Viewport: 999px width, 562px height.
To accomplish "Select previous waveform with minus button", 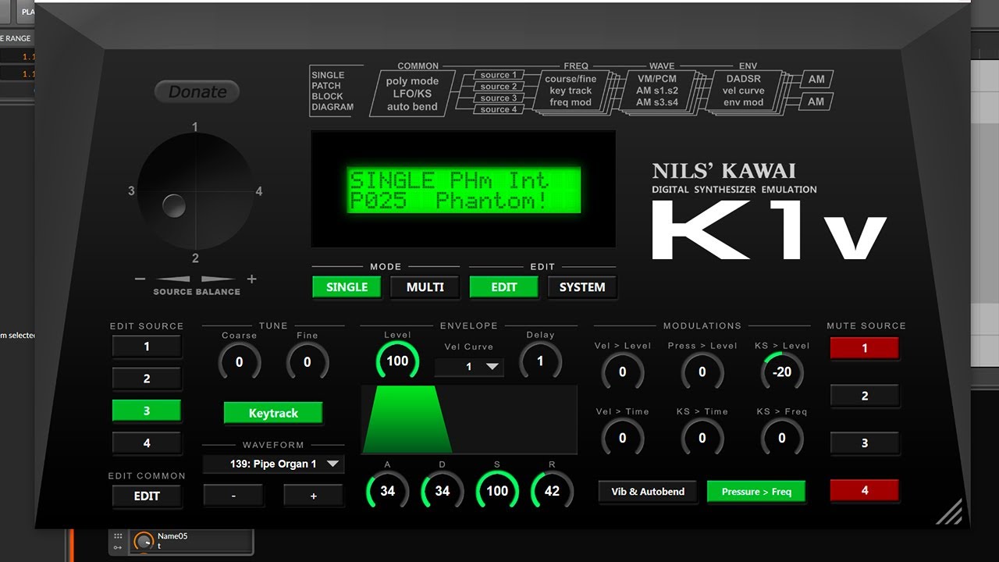I will 233,496.
